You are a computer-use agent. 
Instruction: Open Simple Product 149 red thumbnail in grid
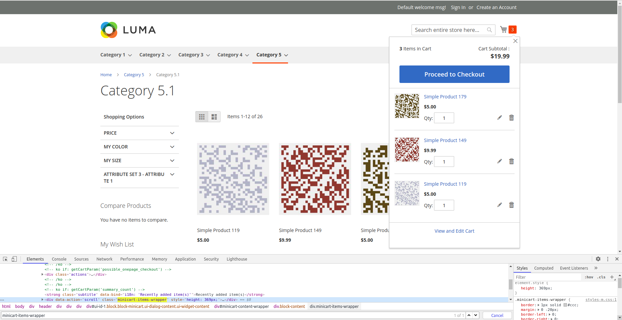[315, 179]
